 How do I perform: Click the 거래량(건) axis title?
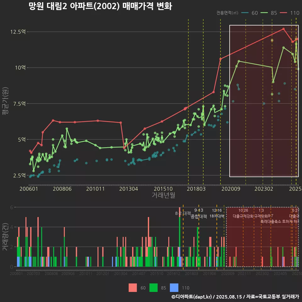[x=5, y=237]
